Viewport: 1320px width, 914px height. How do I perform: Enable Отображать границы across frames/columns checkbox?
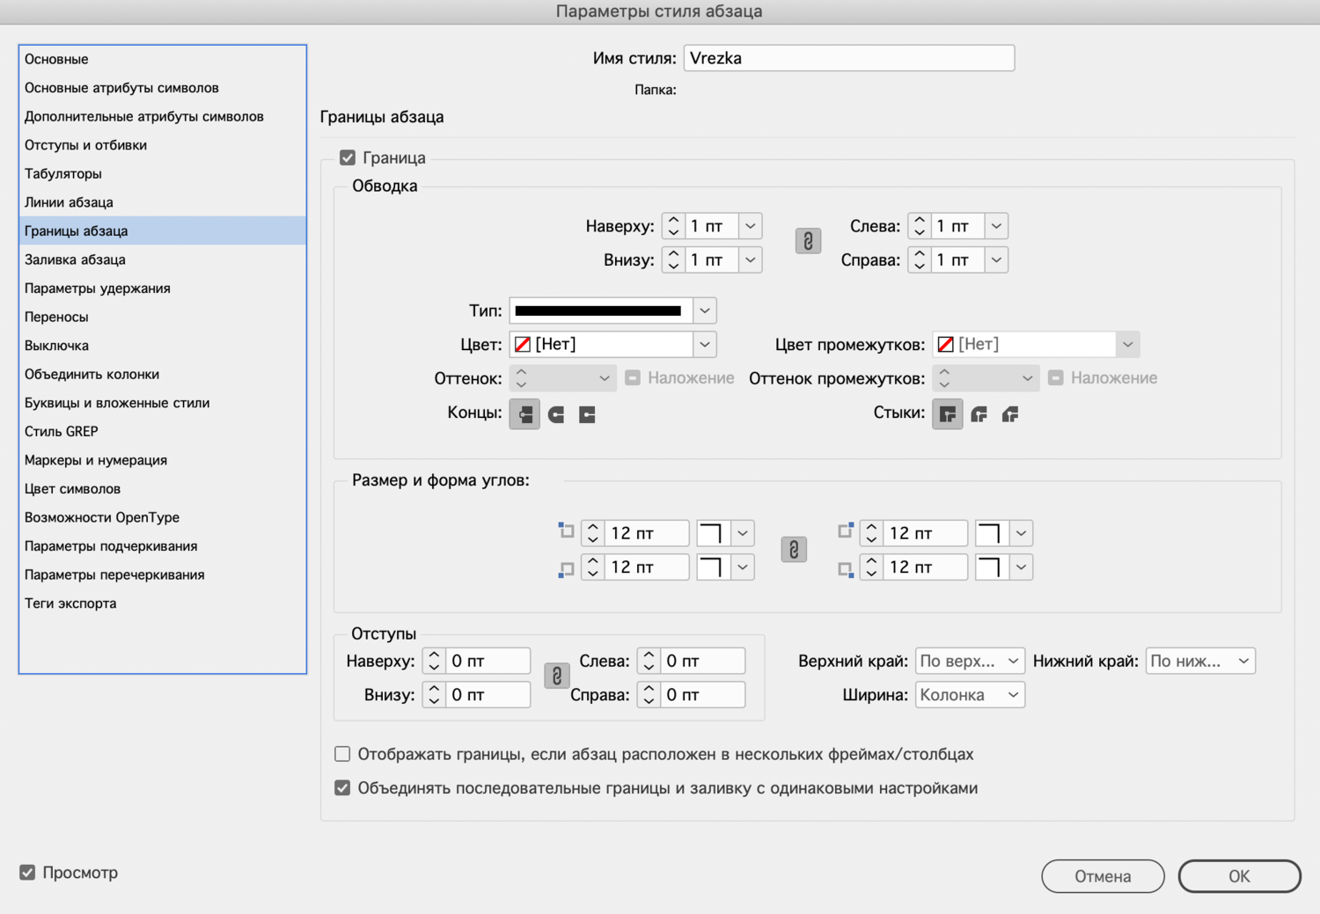click(x=342, y=754)
